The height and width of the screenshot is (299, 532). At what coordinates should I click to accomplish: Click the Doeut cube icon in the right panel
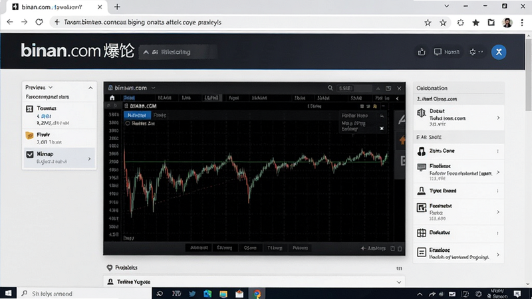click(x=422, y=113)
